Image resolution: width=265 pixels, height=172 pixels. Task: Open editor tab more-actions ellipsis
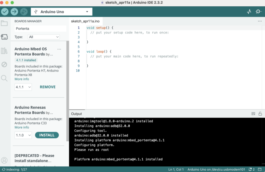[260, 21]
